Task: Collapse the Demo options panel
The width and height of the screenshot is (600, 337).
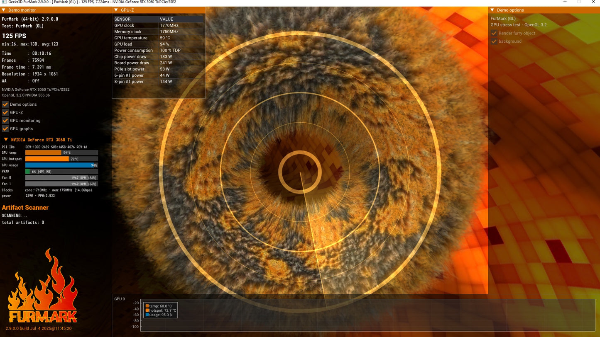Action: [x=492, y=10]
